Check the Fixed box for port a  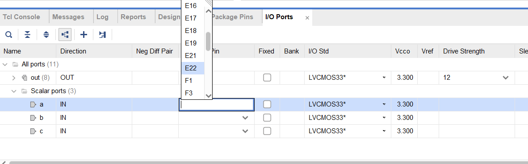[267, 105]
